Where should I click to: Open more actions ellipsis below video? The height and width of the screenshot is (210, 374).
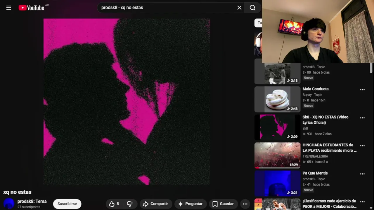tap(245, 204)
